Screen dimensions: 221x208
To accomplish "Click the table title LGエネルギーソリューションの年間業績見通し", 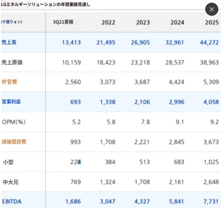I will pos(46,5).
